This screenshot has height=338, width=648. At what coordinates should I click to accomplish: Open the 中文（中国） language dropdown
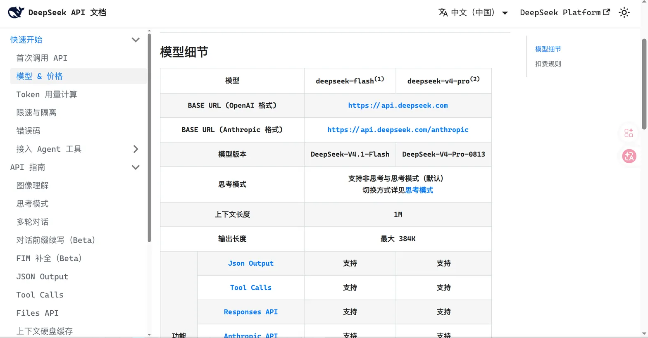click(473, 12)
